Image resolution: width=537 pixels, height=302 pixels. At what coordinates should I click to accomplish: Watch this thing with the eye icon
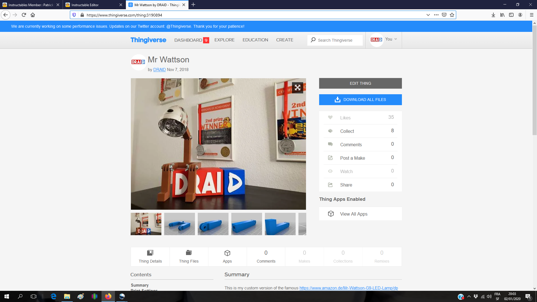(330, 171)
